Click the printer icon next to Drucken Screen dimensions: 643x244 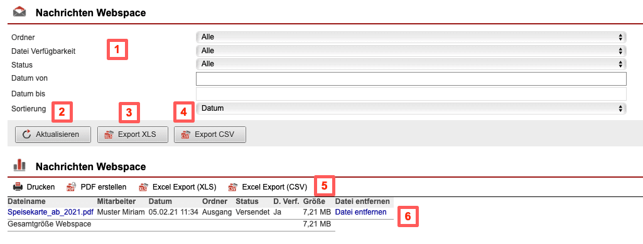(18, 187)
